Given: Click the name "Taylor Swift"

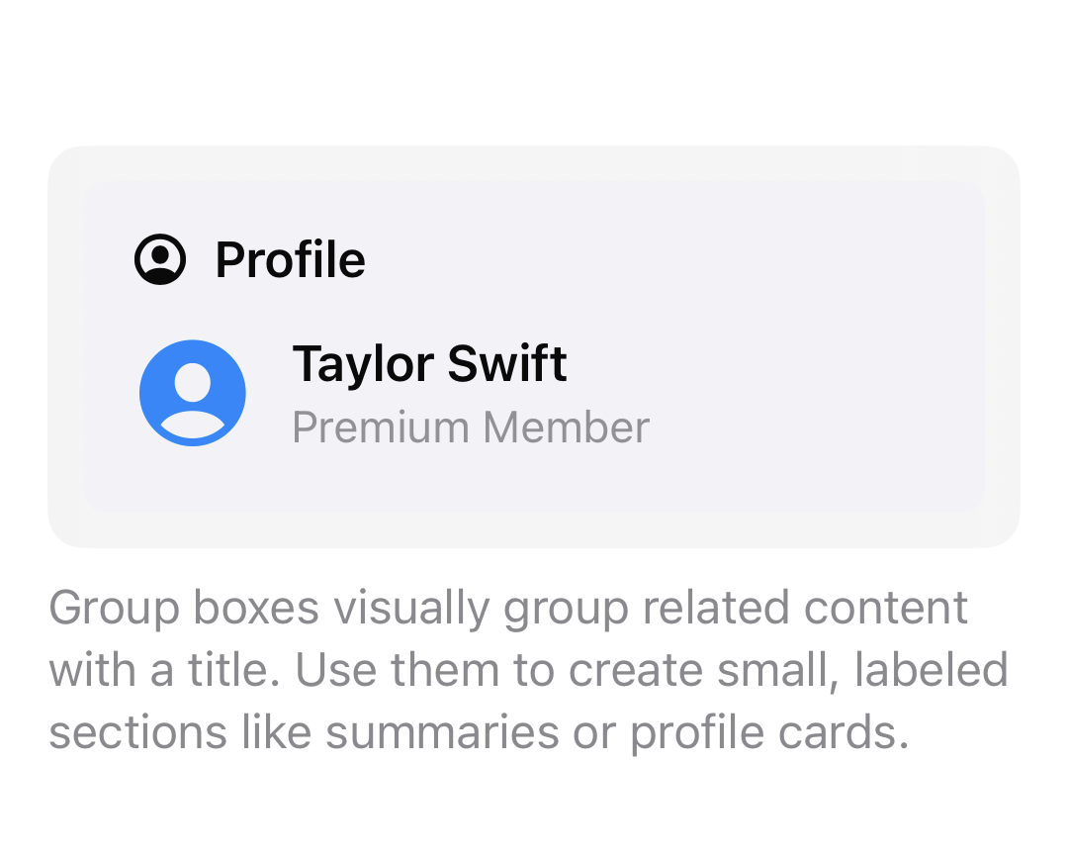Looking at the screenshot, I should point(429,363).
